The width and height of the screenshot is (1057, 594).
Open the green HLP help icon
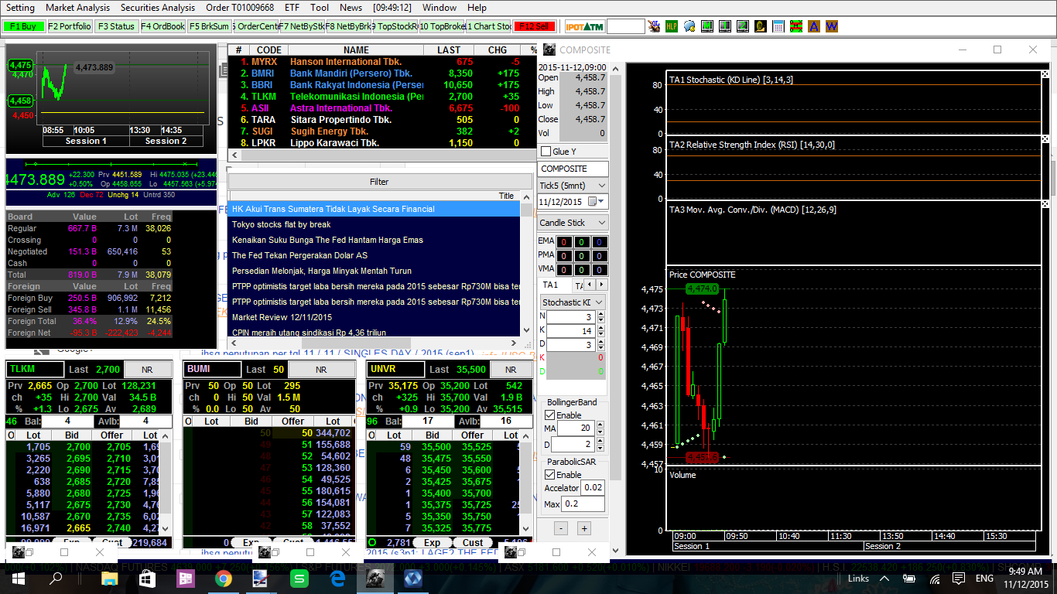pyautogui.click(x=671, y=26)
